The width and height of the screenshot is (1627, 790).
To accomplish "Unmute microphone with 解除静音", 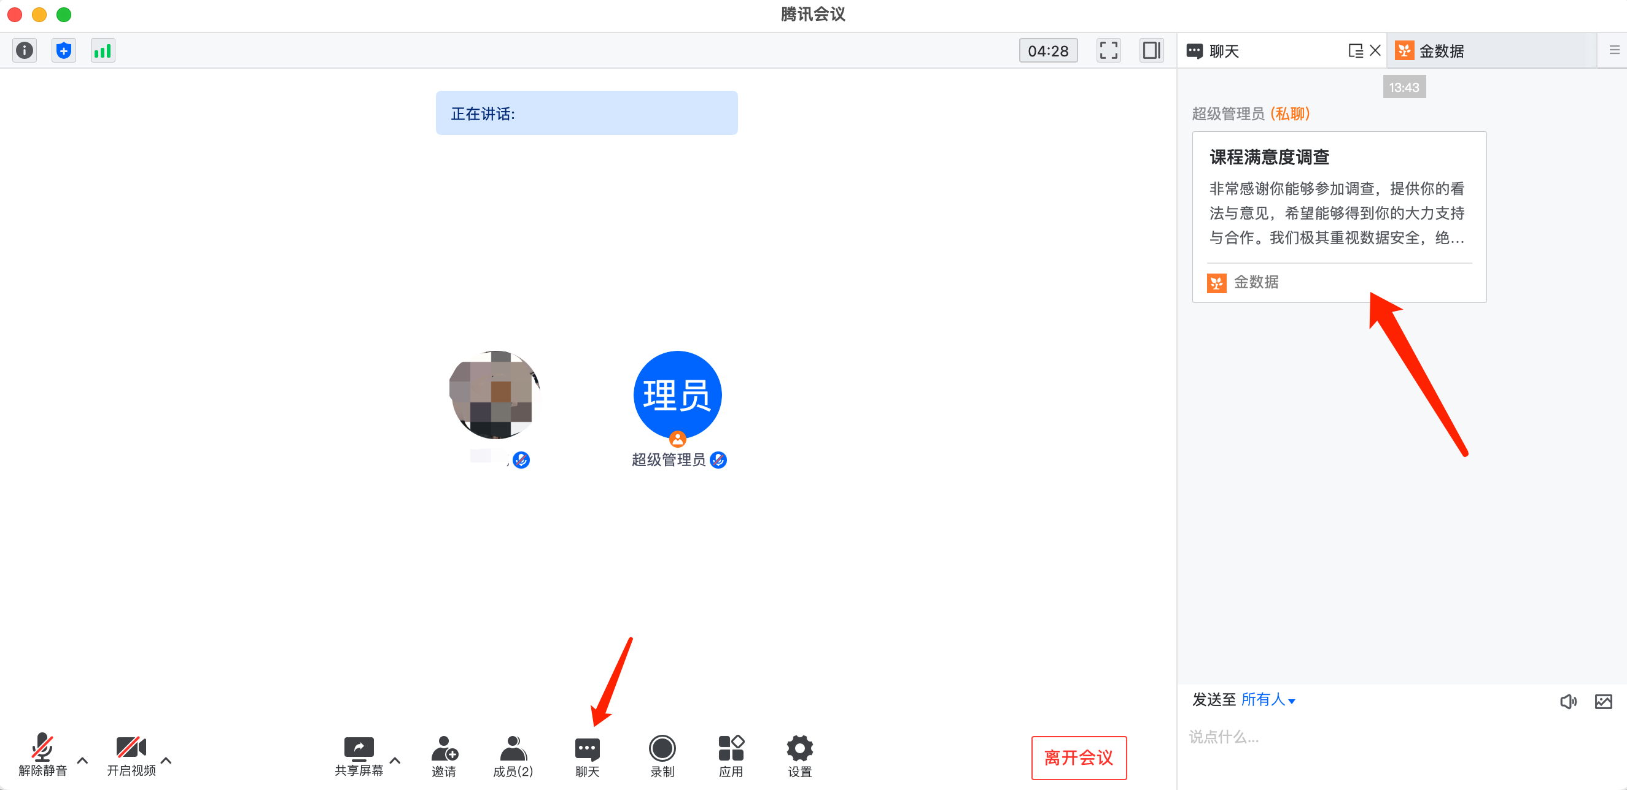I will coord(42,755).
